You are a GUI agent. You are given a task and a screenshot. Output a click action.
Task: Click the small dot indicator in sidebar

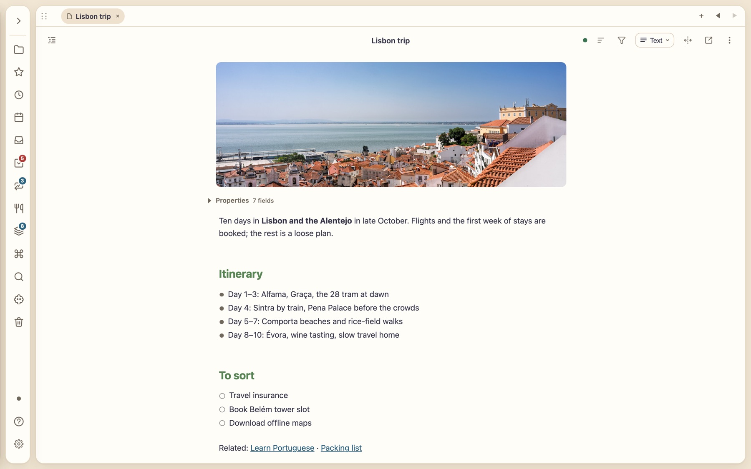(19, 399)
